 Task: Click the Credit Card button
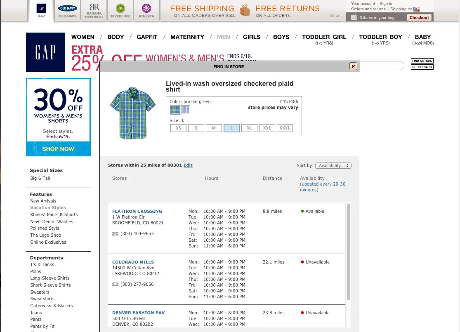click(422, 67)
